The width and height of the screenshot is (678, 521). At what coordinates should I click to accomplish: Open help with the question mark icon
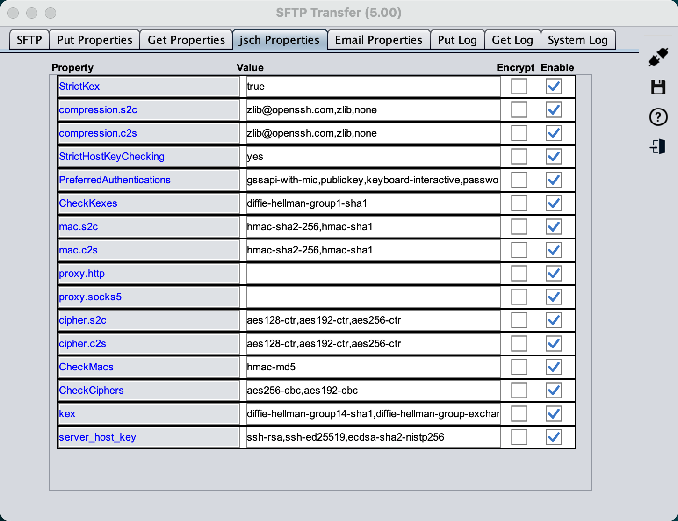coord(658,117)
